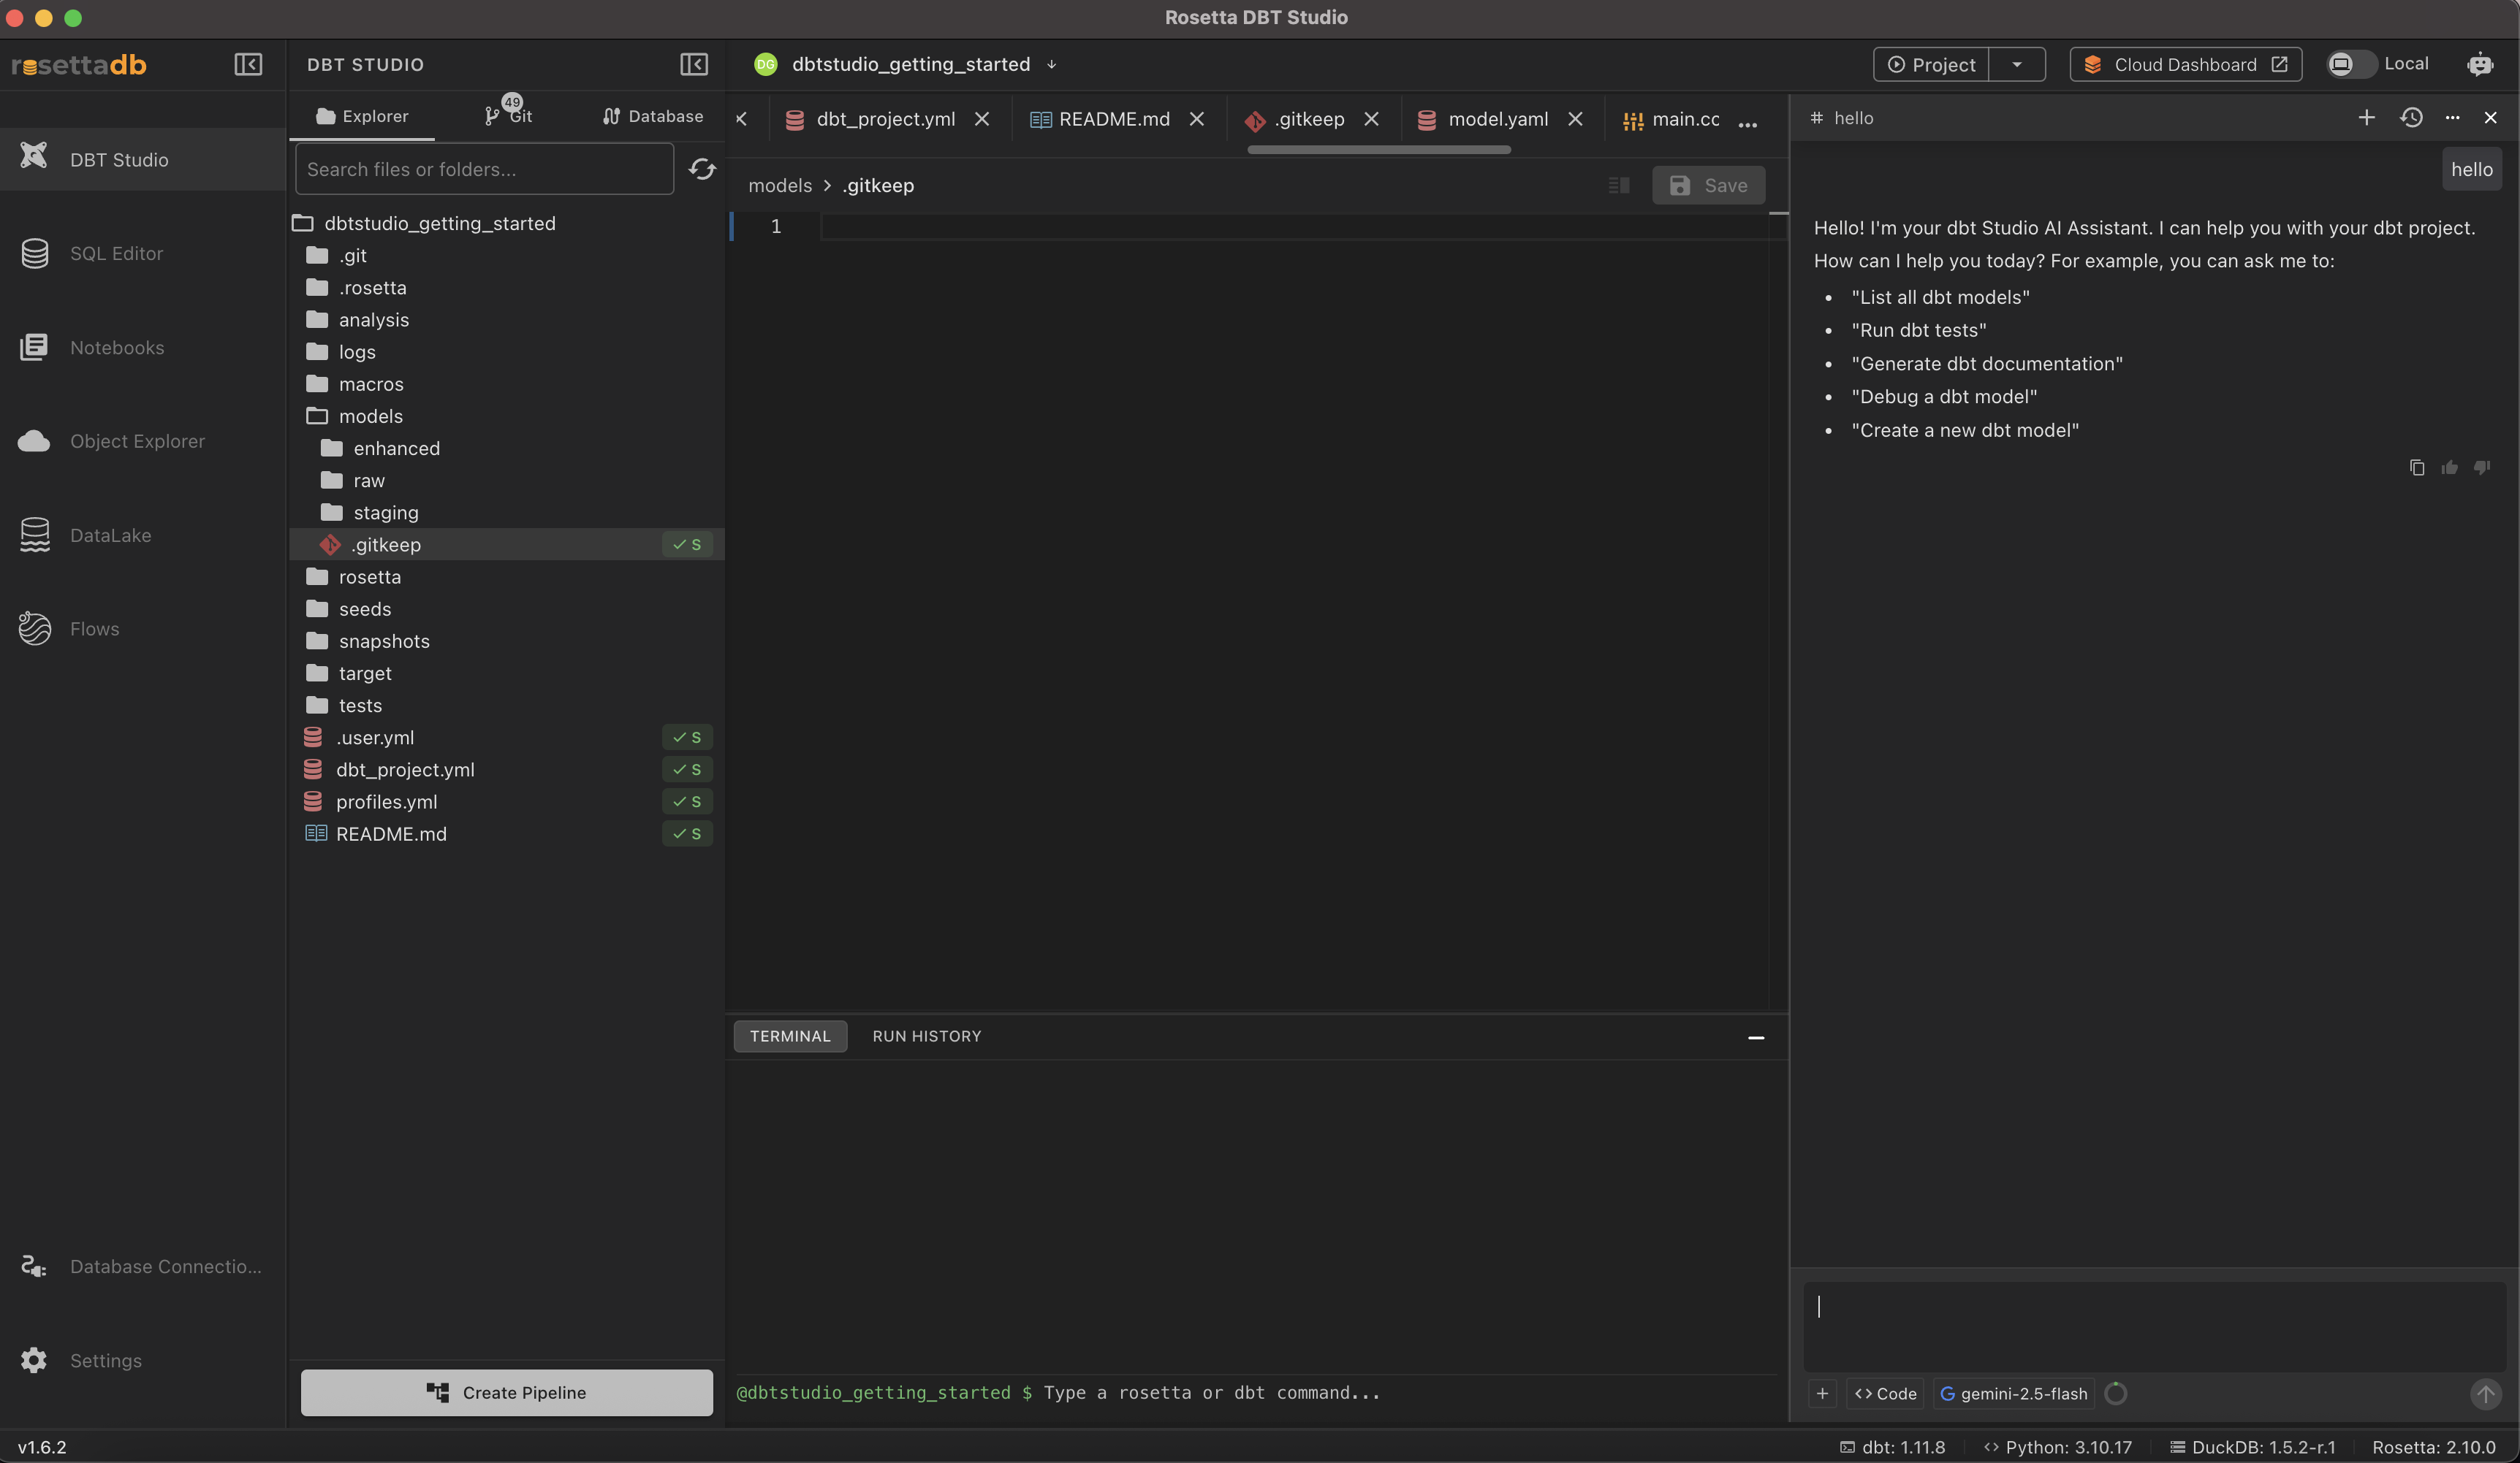Open chat history clock icon

click(x=2411, y=118)
